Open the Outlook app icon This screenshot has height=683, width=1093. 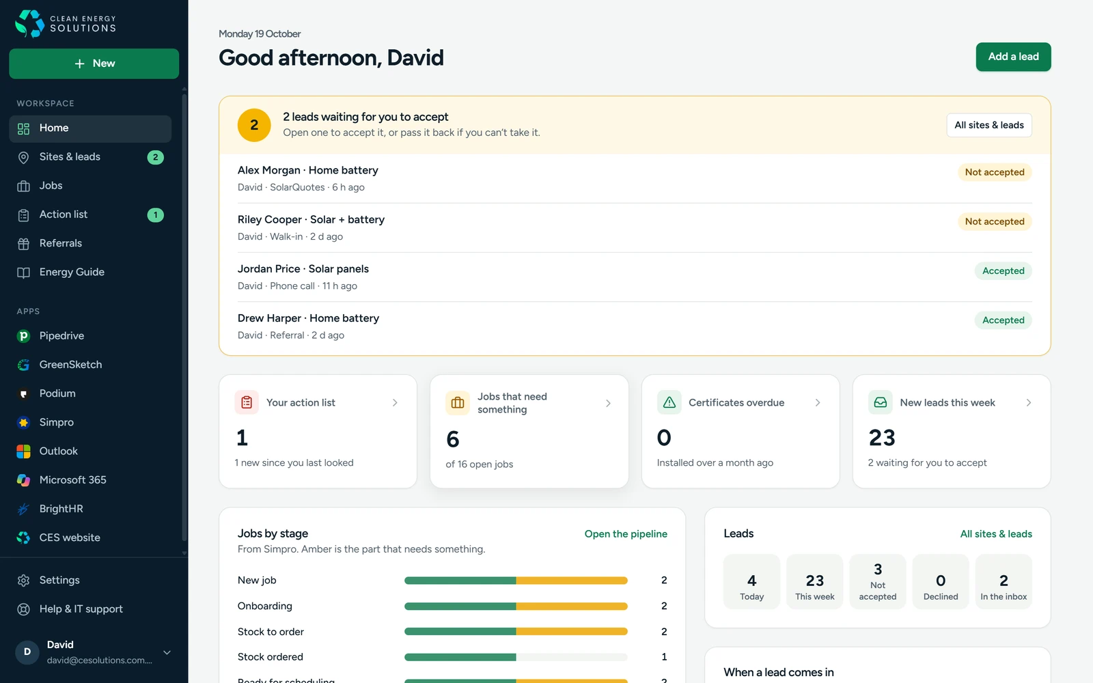pos(23,451)
